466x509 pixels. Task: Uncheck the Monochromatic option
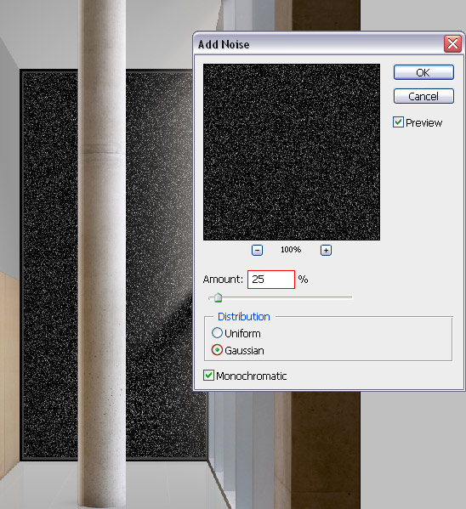[208, 376]
